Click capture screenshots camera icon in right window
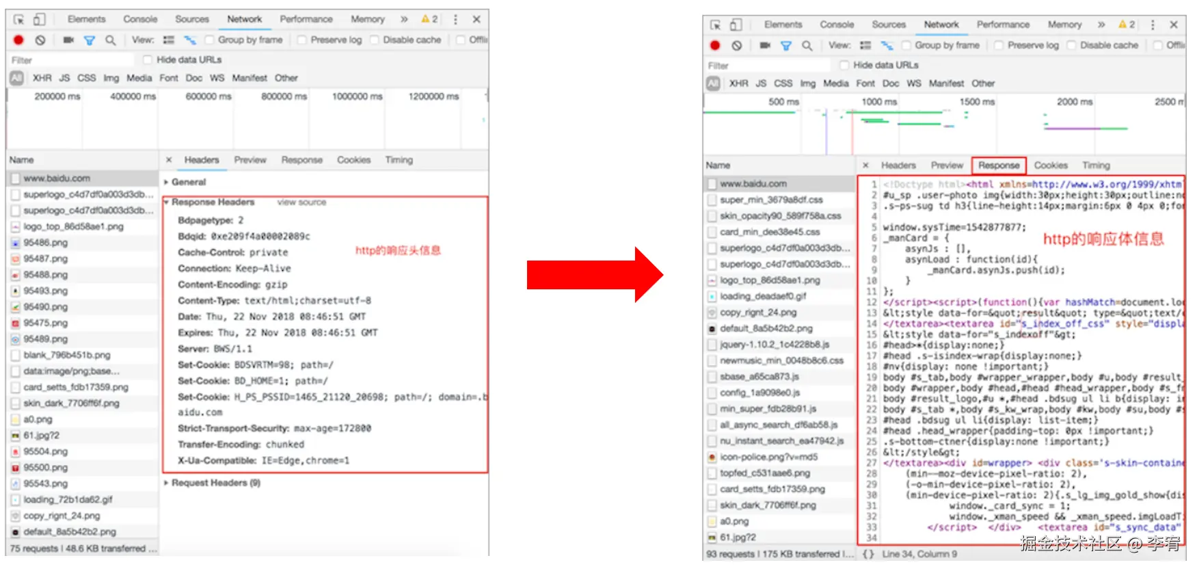The height and width of the screenshot is (569, 1197). [x=765, y=45]
